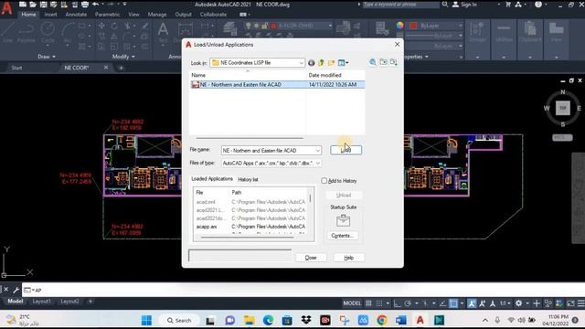Open the Parametric ribbon tab
The height and width of the screenshot is (329, 585).
click(108, 15)
